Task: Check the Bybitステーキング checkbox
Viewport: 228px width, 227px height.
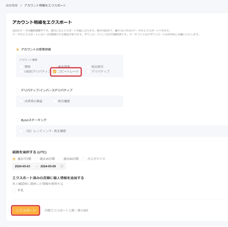Action: [x=18, y=120]
